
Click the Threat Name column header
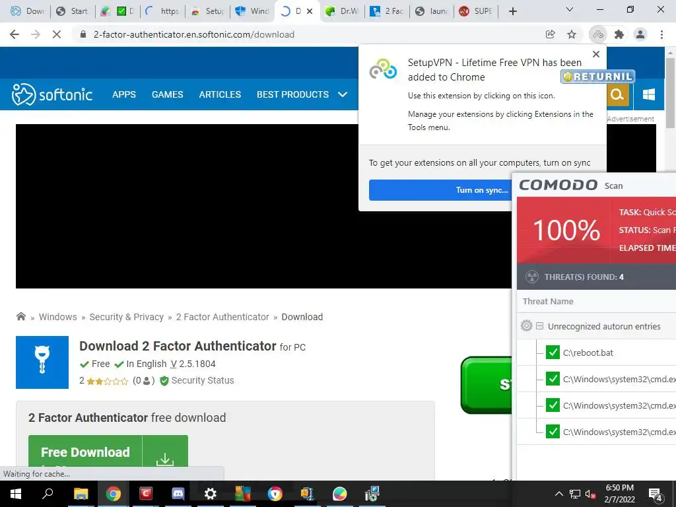pyautogui.click(x=548, y=301)
